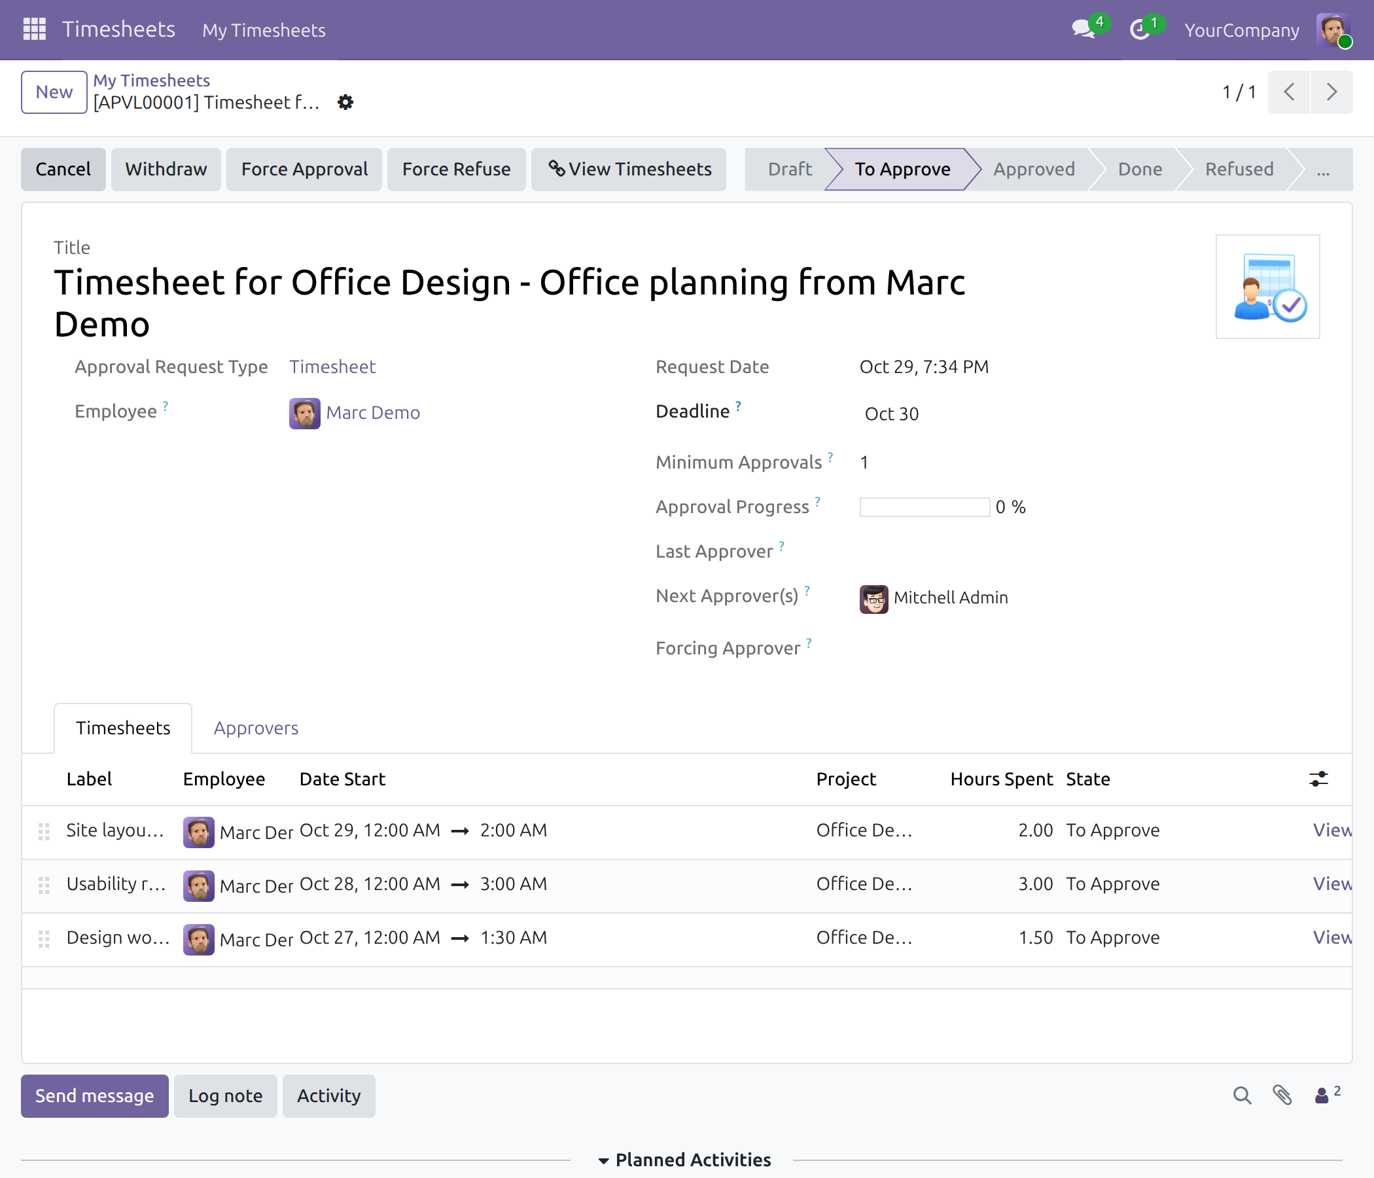Open the conversations chat icon
Screen dimensions: 1374x1178
[x=1083, y=29]
